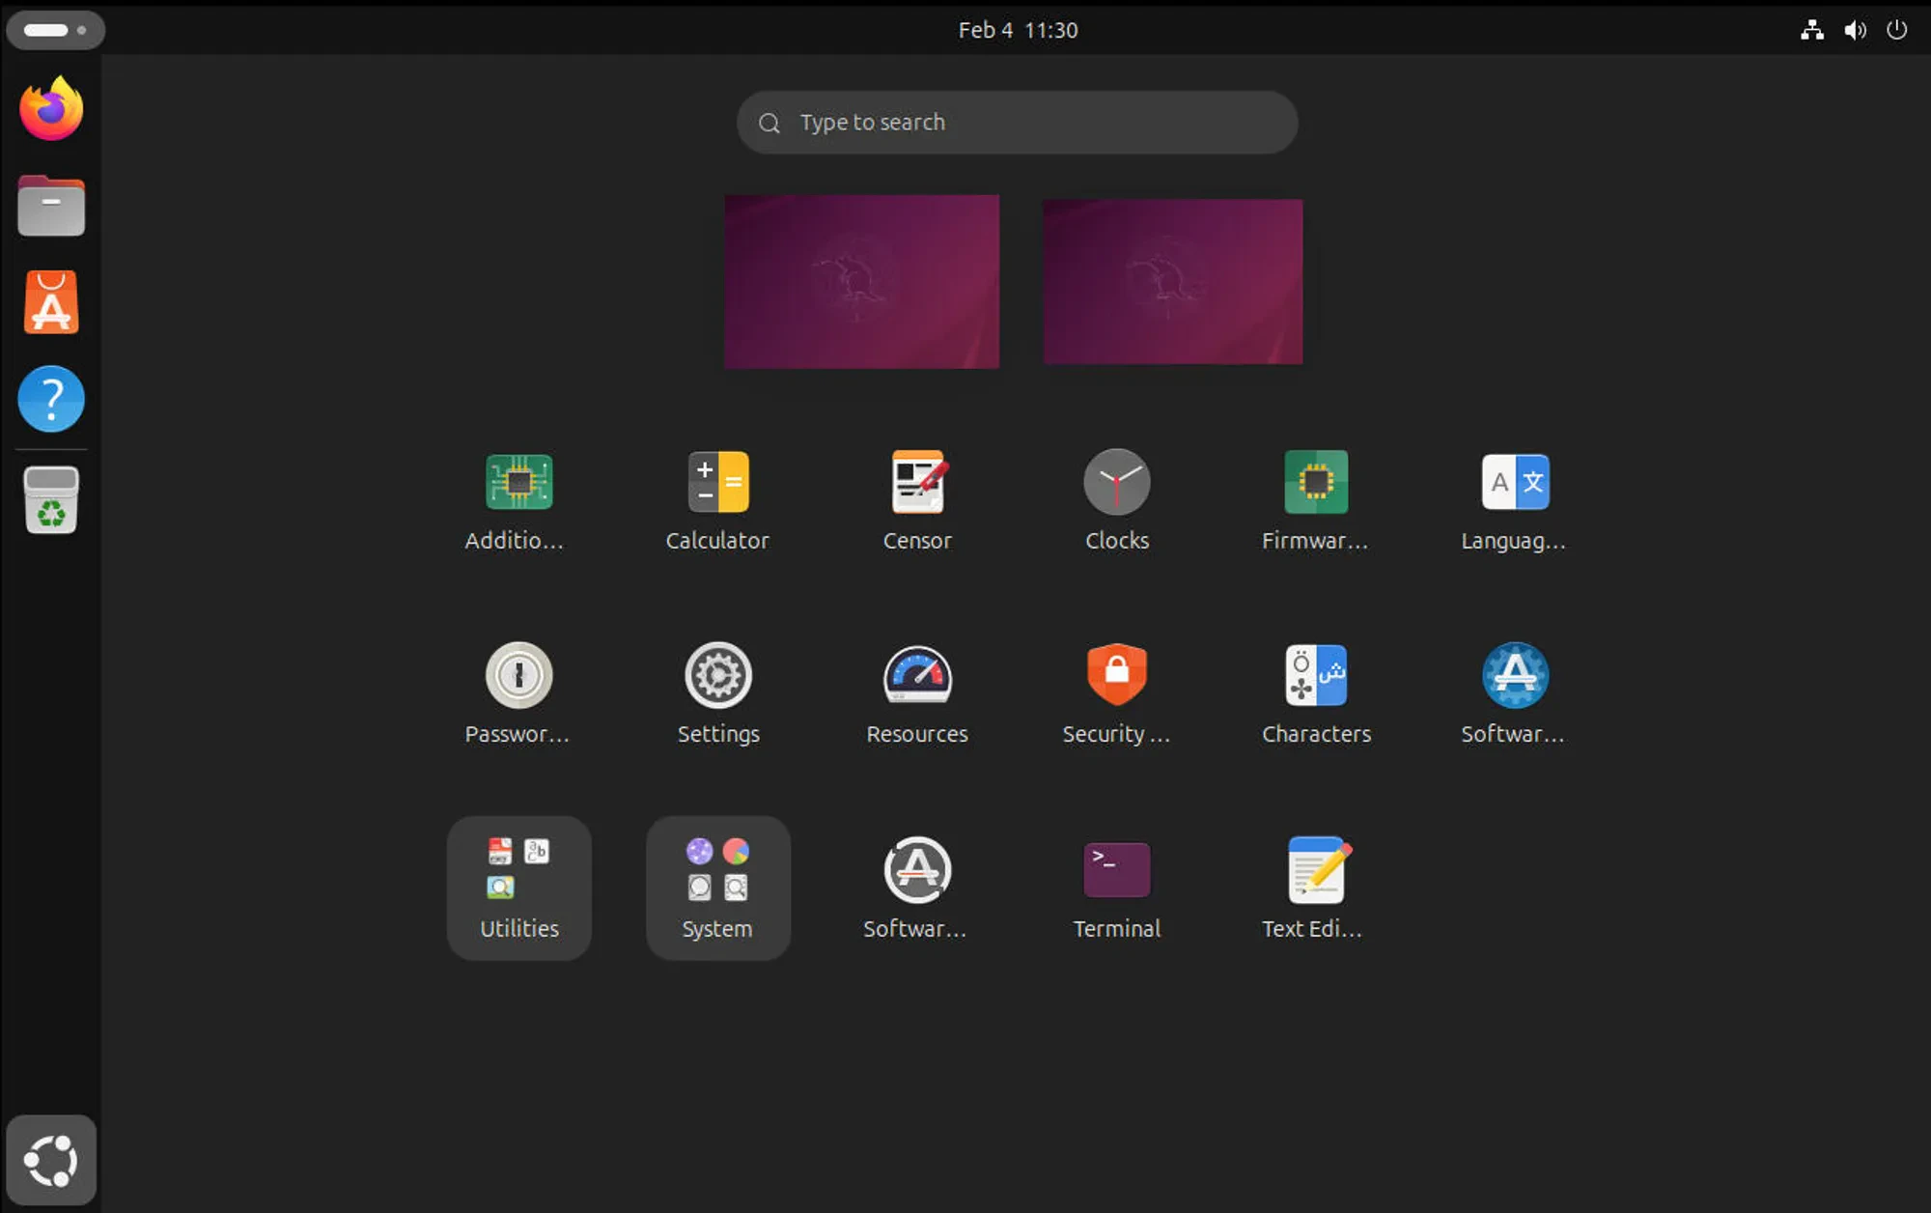Click the search field
This screenshot has height=1213, width=1931.
(1016, 123)
